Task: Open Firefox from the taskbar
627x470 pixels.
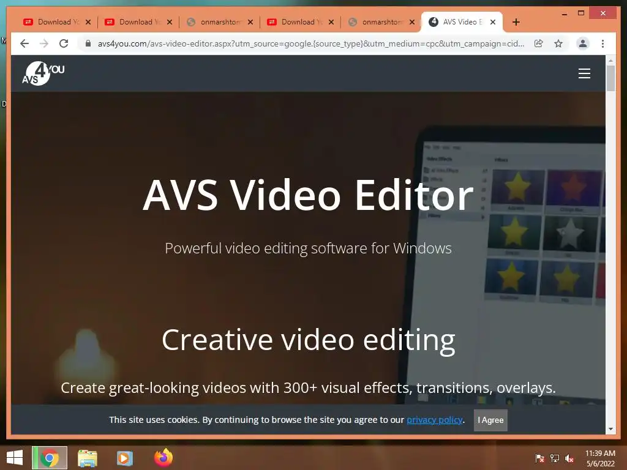Action: coord(163,458)
